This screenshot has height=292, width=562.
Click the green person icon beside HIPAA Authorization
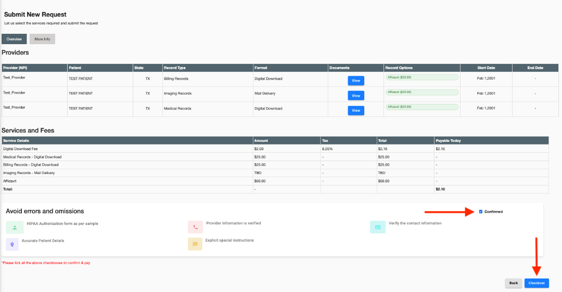[x=15, y=227]
